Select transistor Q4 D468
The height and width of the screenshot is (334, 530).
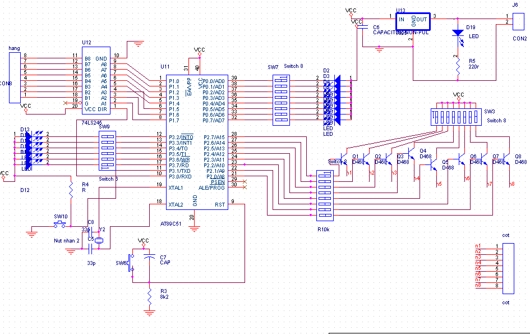409,154
